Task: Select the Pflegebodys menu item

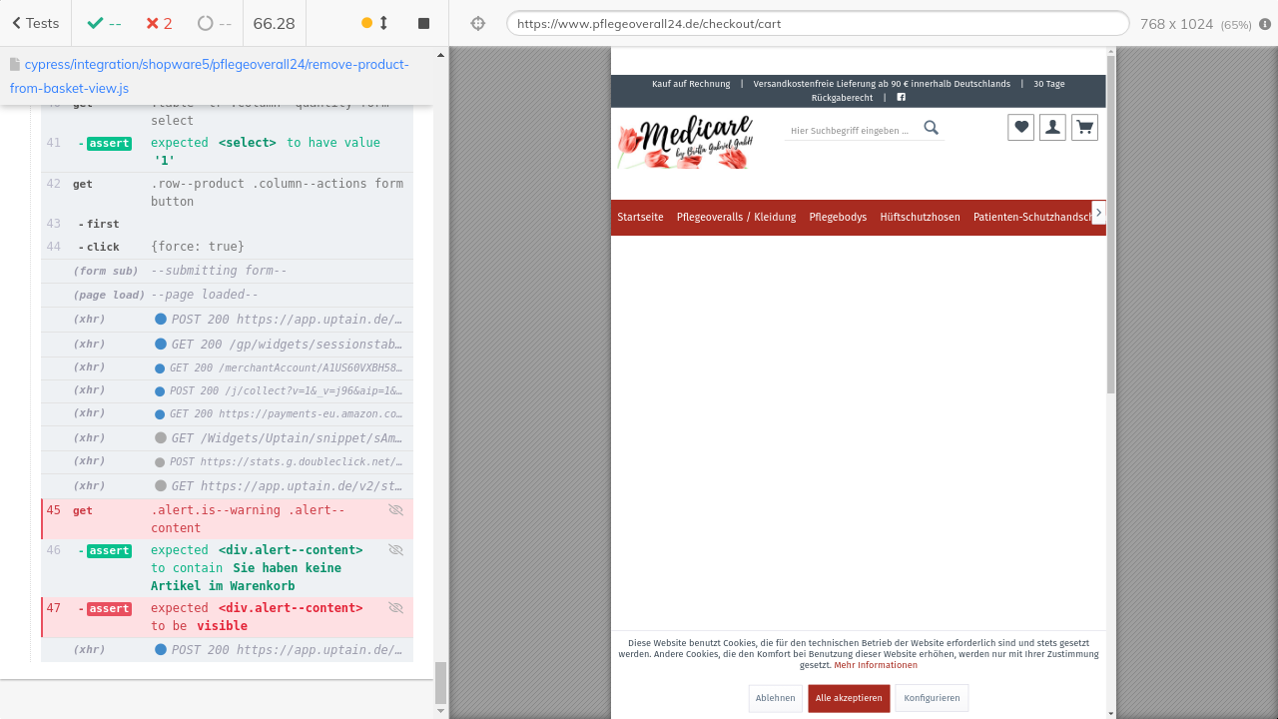Action: [x=838, y=217]
